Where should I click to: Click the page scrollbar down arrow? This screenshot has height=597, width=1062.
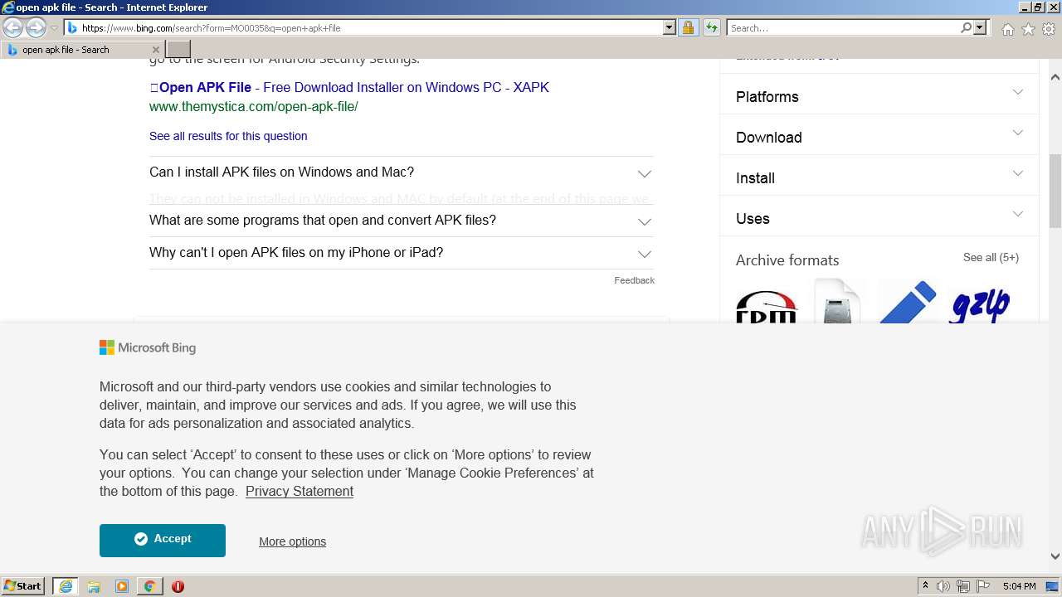pos(1055,557)
